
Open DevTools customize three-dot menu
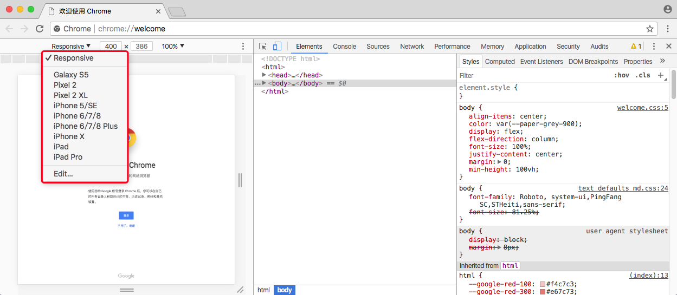654,47
